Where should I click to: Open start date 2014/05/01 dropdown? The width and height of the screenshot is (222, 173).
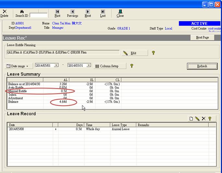[56, 65]
